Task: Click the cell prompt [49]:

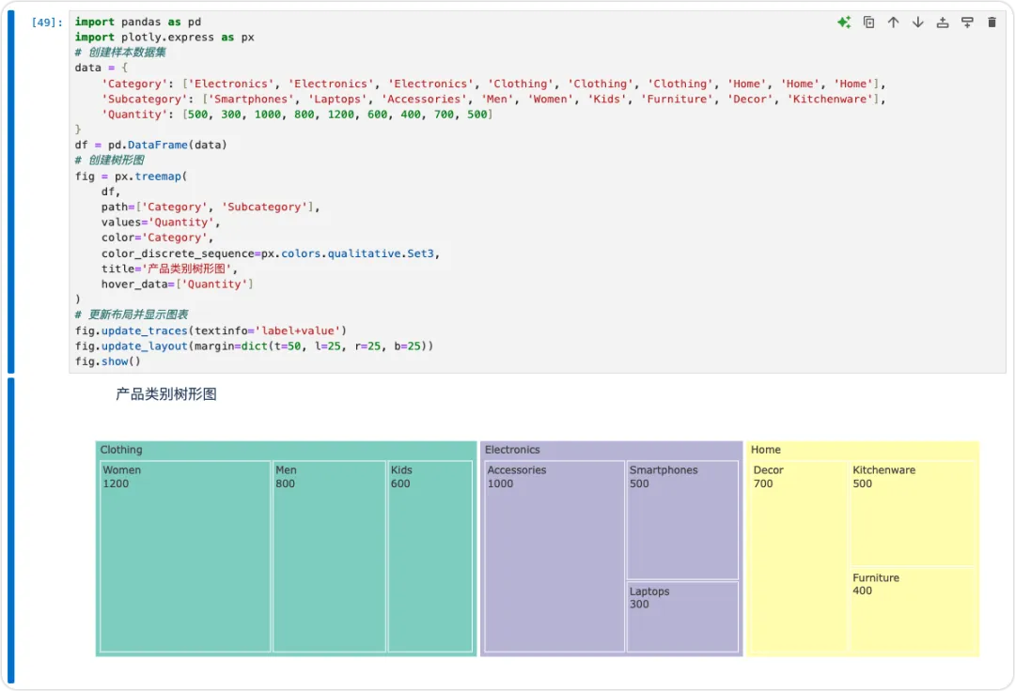Action: [x=47, y=23]
